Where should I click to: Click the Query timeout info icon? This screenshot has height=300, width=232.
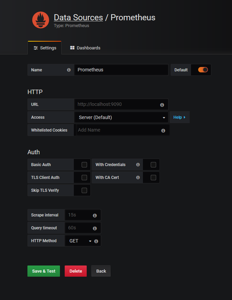(95, 228)
